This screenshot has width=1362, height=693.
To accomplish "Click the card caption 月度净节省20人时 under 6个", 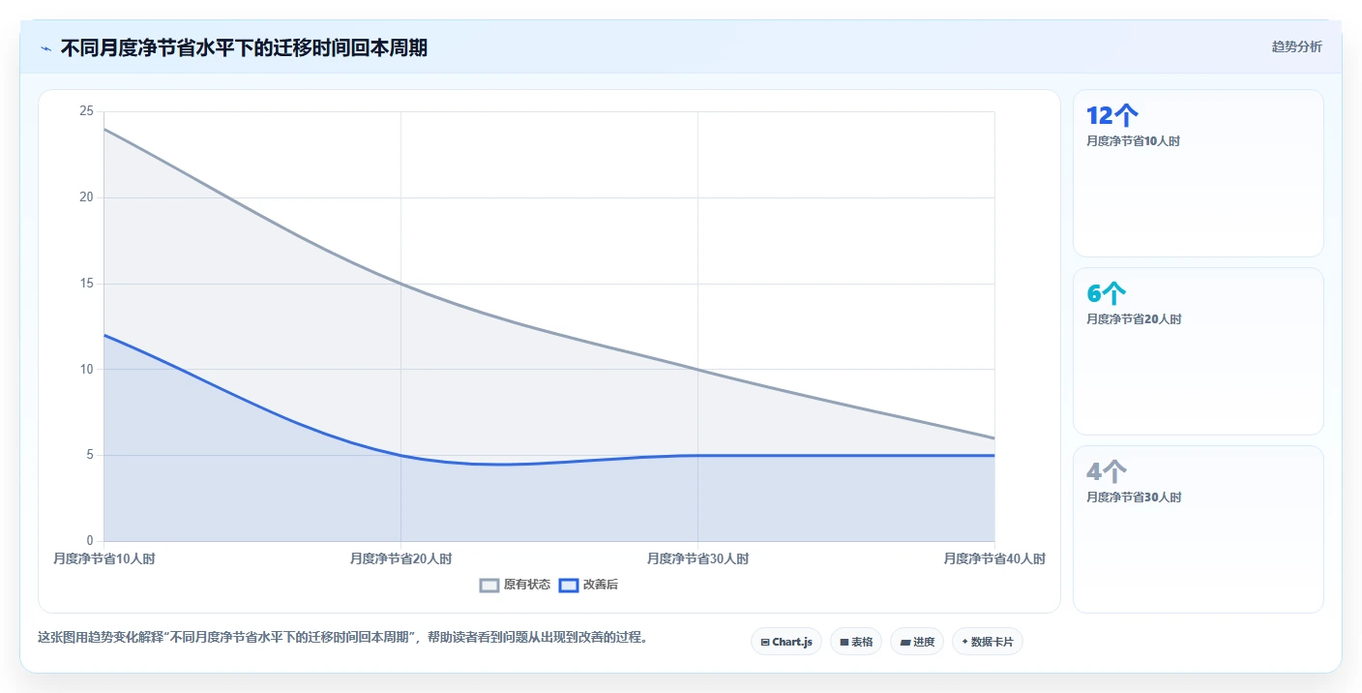I will (x=1134, y=319).
